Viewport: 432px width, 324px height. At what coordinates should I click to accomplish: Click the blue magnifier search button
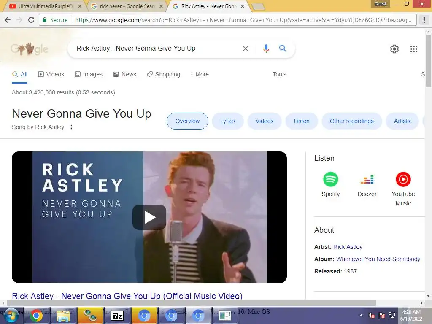(283, 49)
